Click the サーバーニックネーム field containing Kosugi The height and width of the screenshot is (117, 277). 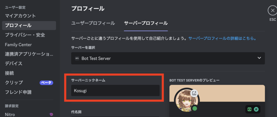coord(115,91)
